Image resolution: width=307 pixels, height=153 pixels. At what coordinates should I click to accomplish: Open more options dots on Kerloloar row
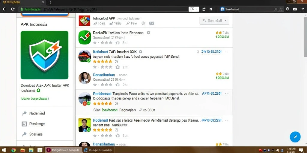tap(227, 52)
